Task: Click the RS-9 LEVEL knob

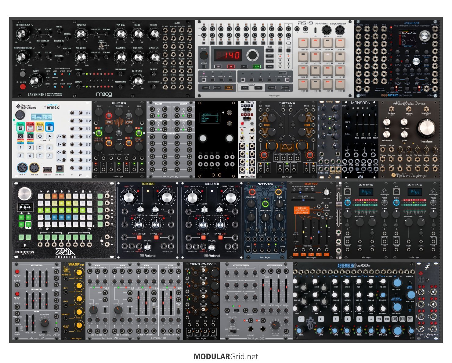Action: coord(204,55)
